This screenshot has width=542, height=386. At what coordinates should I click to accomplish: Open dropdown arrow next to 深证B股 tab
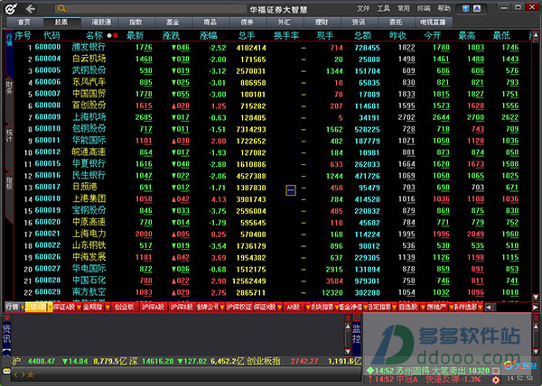click(279, 307)
